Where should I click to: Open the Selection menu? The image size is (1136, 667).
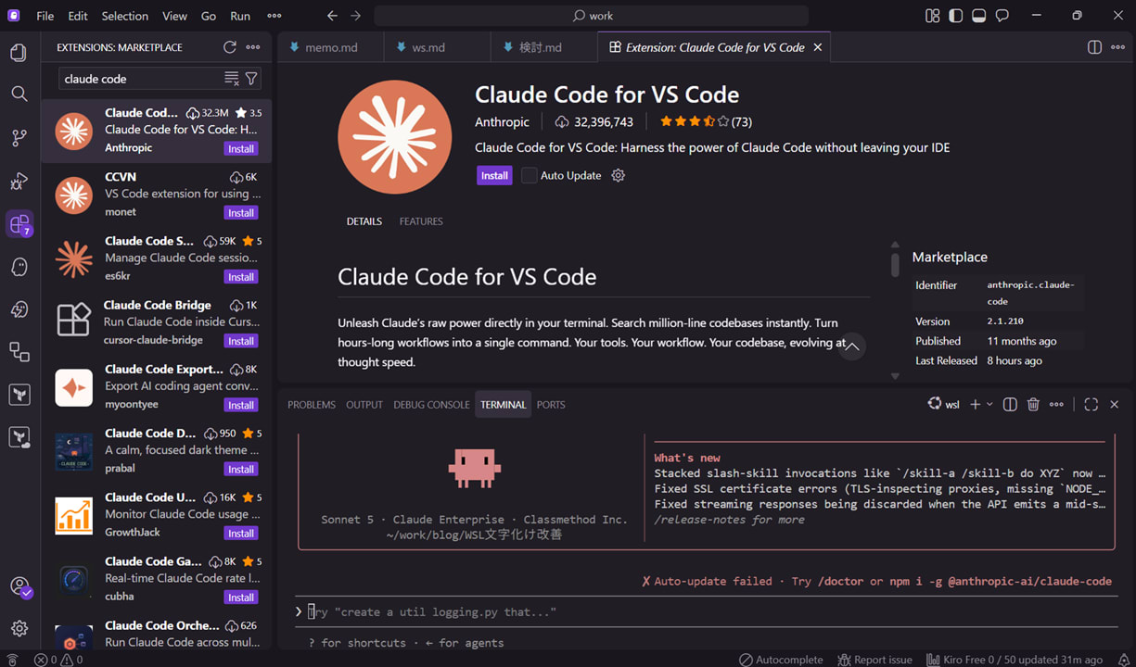click(x=125, y=16)
